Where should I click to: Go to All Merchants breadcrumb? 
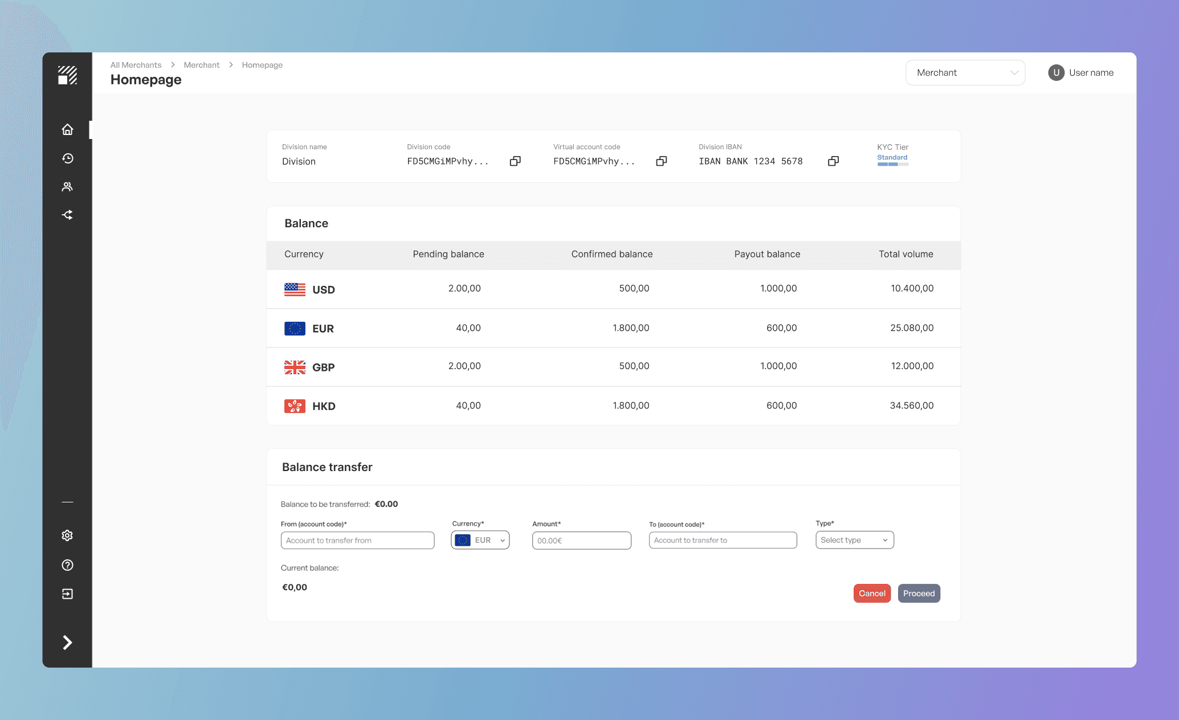[136, 65]
